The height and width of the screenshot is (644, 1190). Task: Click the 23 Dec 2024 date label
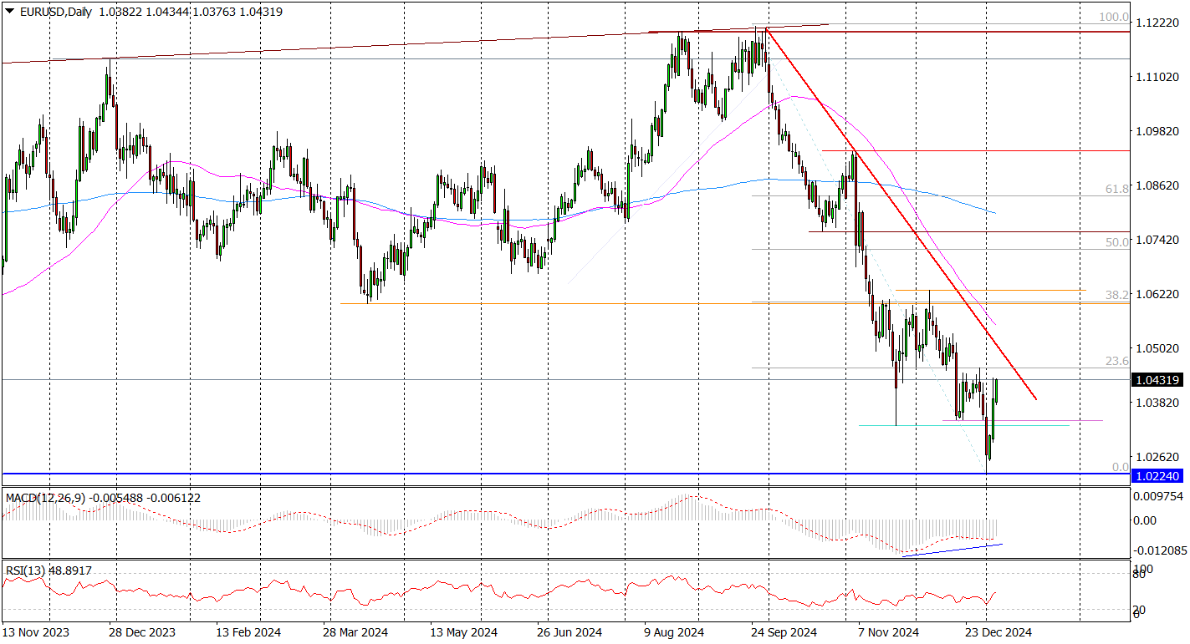click(999, 633)
